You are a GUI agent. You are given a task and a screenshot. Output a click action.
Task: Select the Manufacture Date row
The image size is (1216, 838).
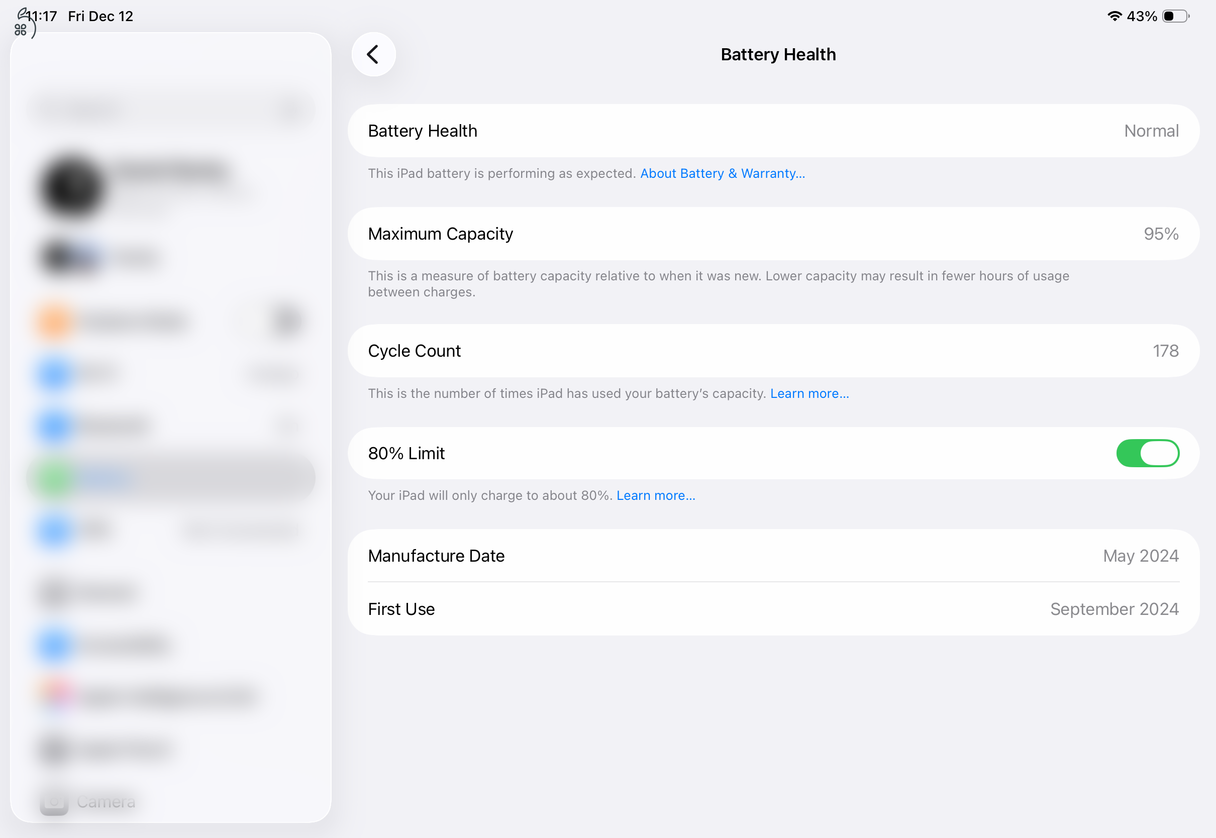(x=773, y=556)
